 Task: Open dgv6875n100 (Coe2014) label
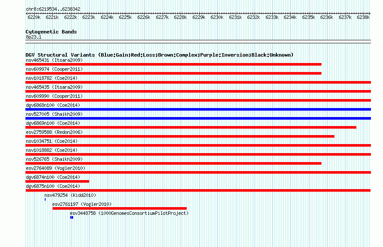click(x=53, y=186)
